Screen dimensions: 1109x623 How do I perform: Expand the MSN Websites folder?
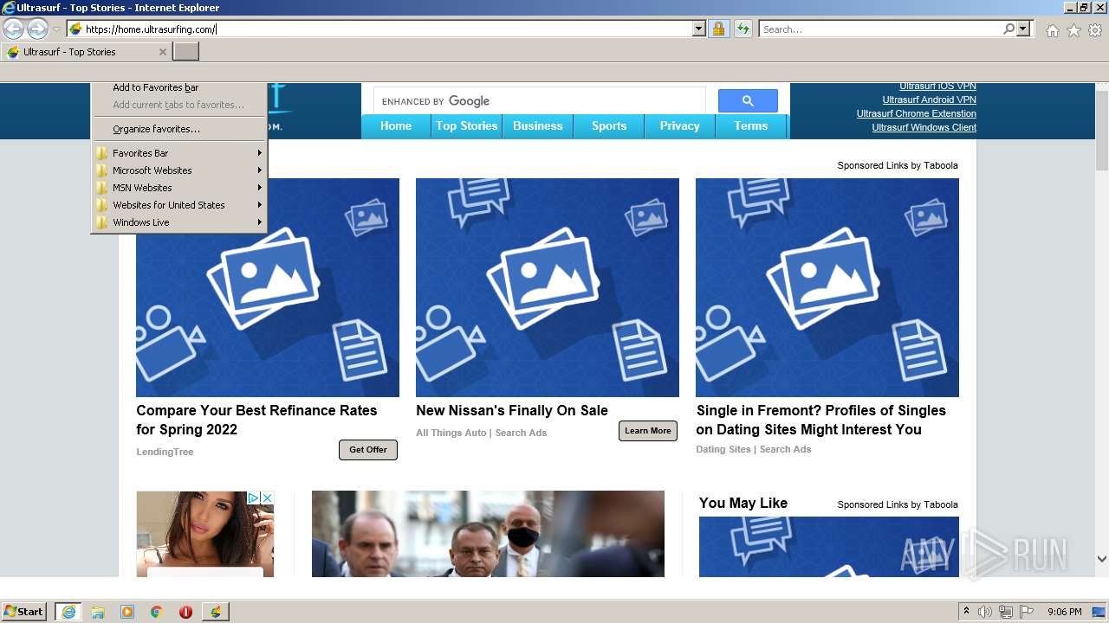pyautogui.click(x=179, y=188)
